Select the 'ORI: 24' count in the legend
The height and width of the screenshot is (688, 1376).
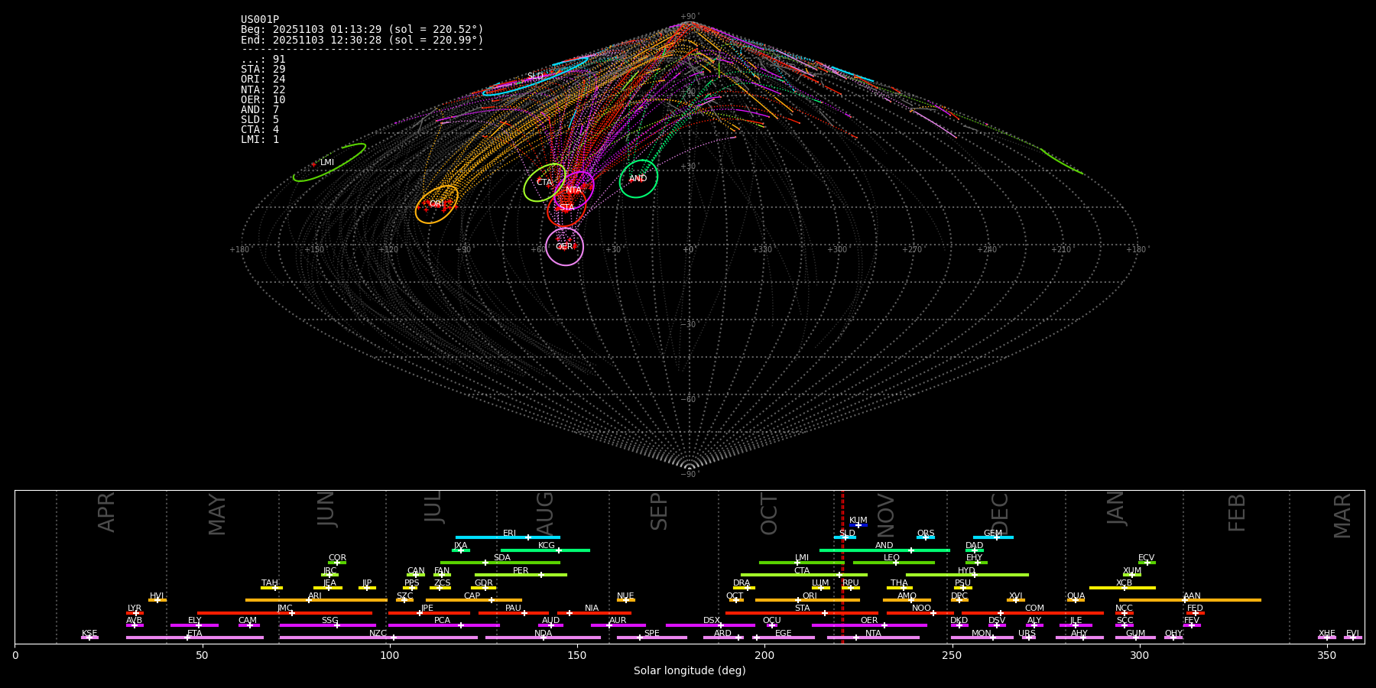[x=263, y=80]
